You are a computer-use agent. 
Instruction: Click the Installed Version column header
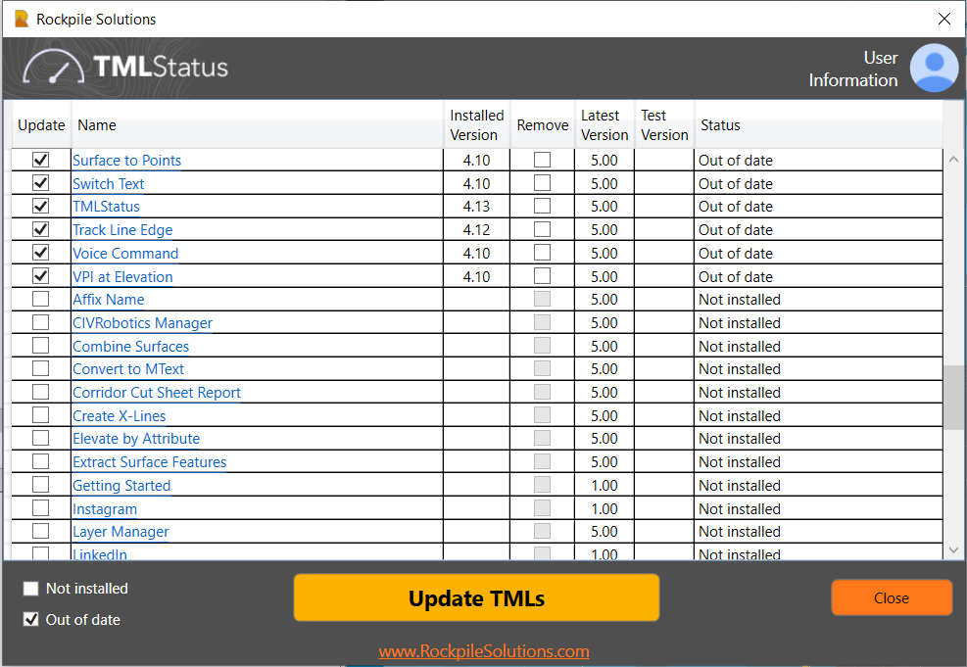coord(476,124)
